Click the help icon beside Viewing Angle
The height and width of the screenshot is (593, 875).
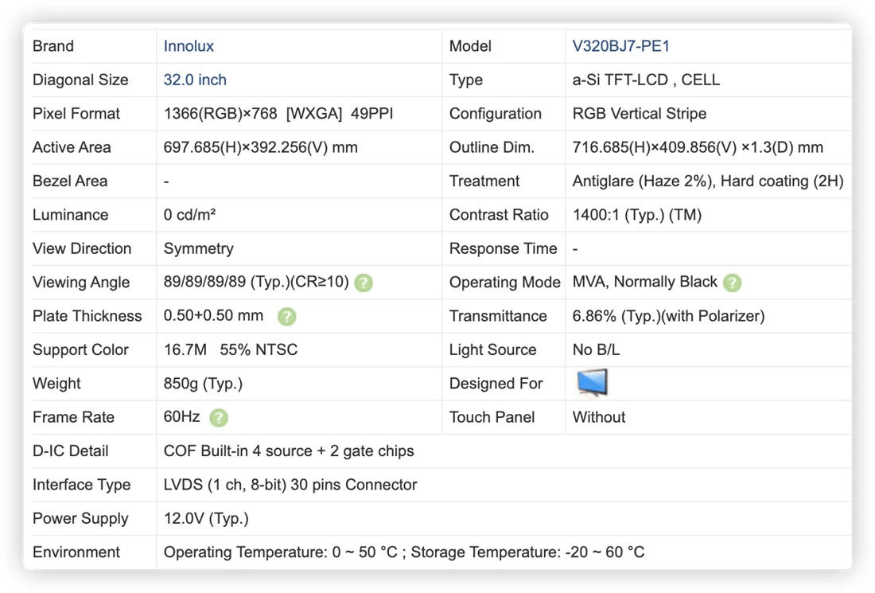click(364, 283)
